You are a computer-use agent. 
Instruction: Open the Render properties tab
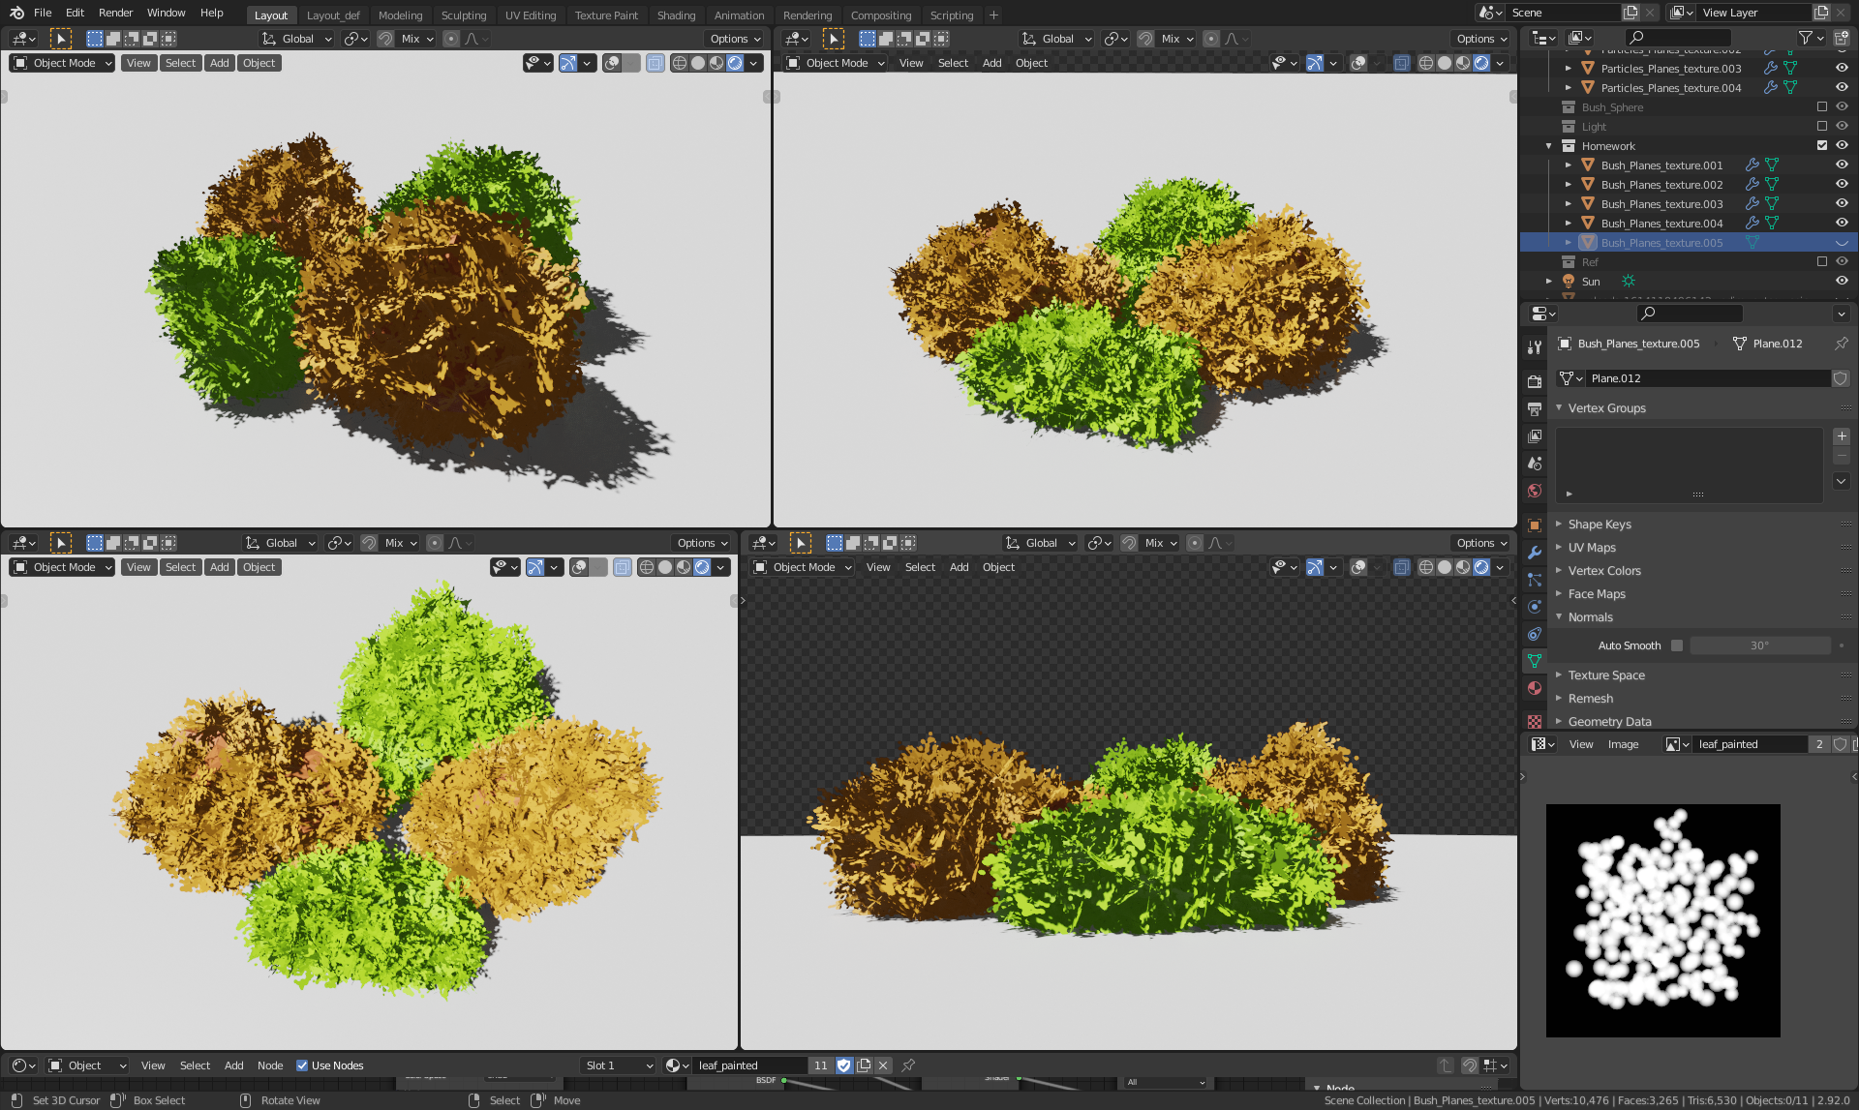coord(1535,381)
